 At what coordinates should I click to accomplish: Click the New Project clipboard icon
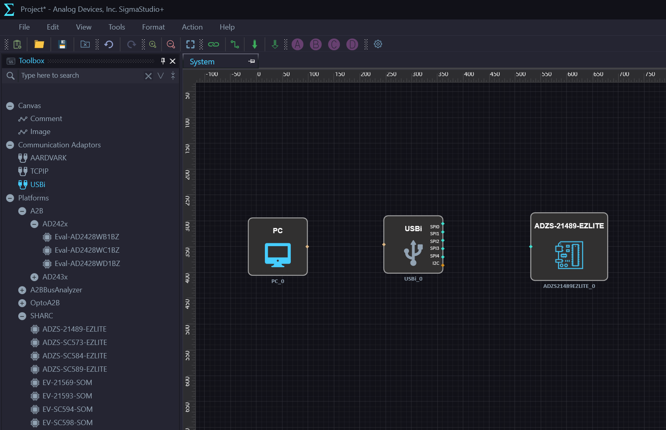[x=17, y=44]
